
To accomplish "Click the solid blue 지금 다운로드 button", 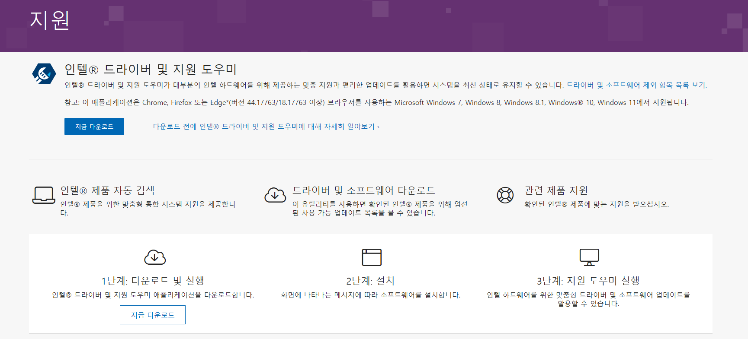I will coord(94,127).
